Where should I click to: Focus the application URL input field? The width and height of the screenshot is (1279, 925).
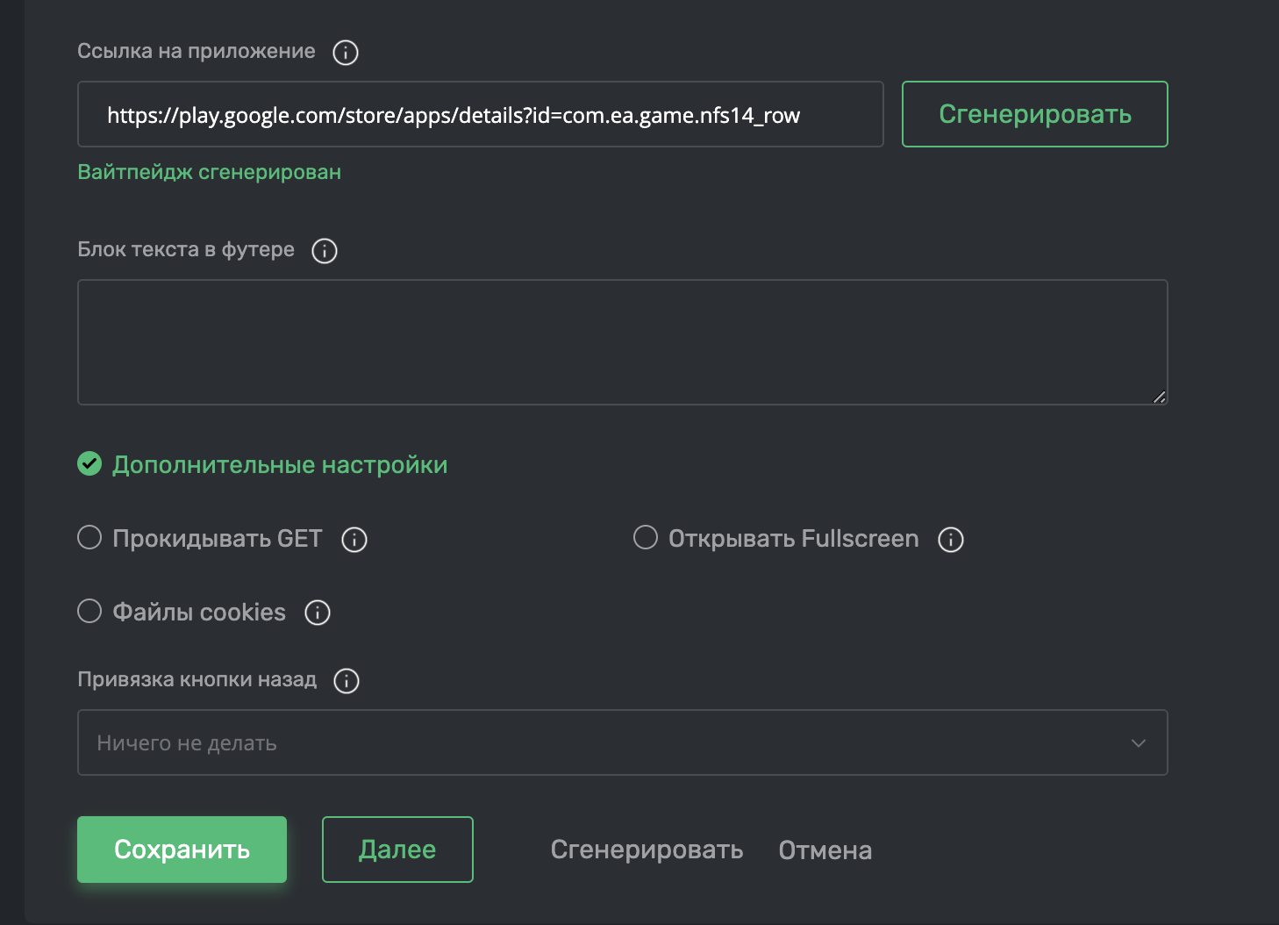click(481, 114)
